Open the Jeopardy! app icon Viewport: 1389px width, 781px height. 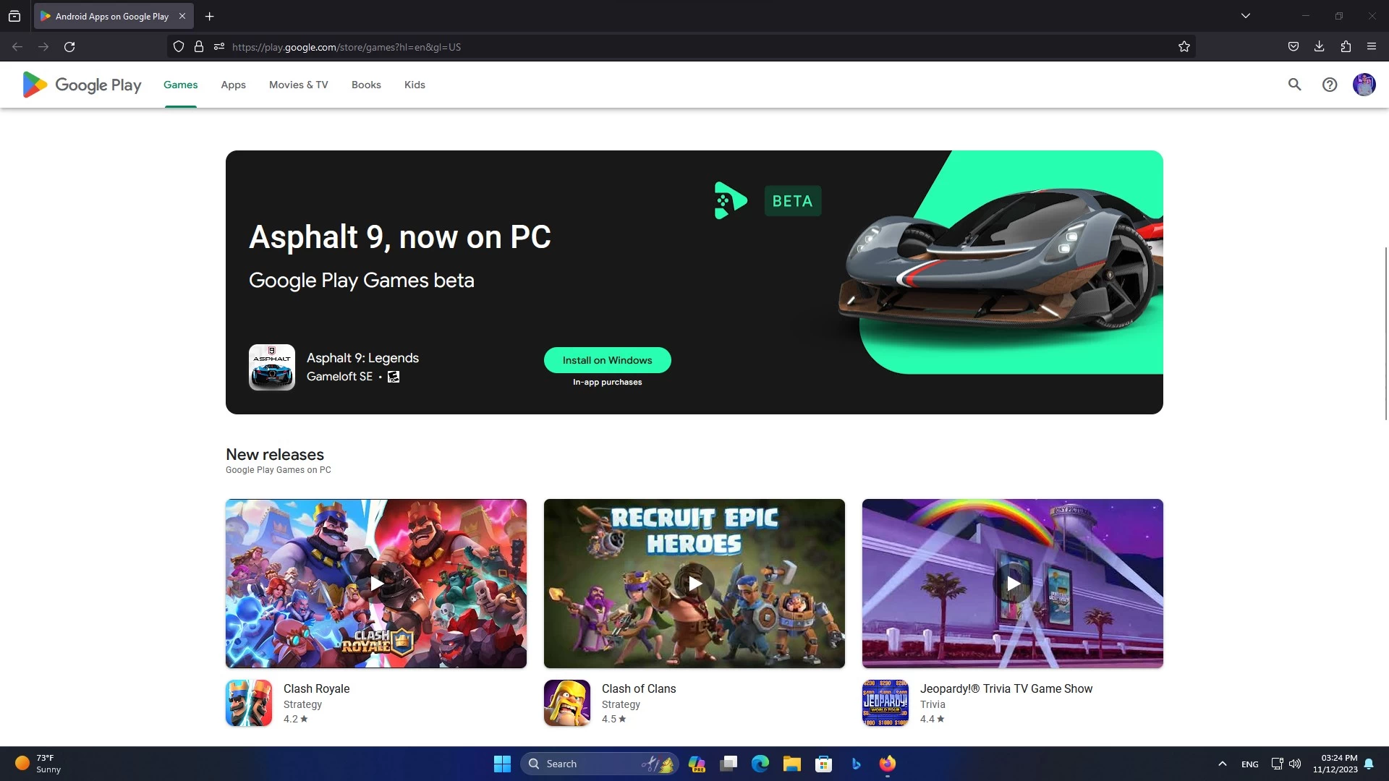(x=885, y=703)
